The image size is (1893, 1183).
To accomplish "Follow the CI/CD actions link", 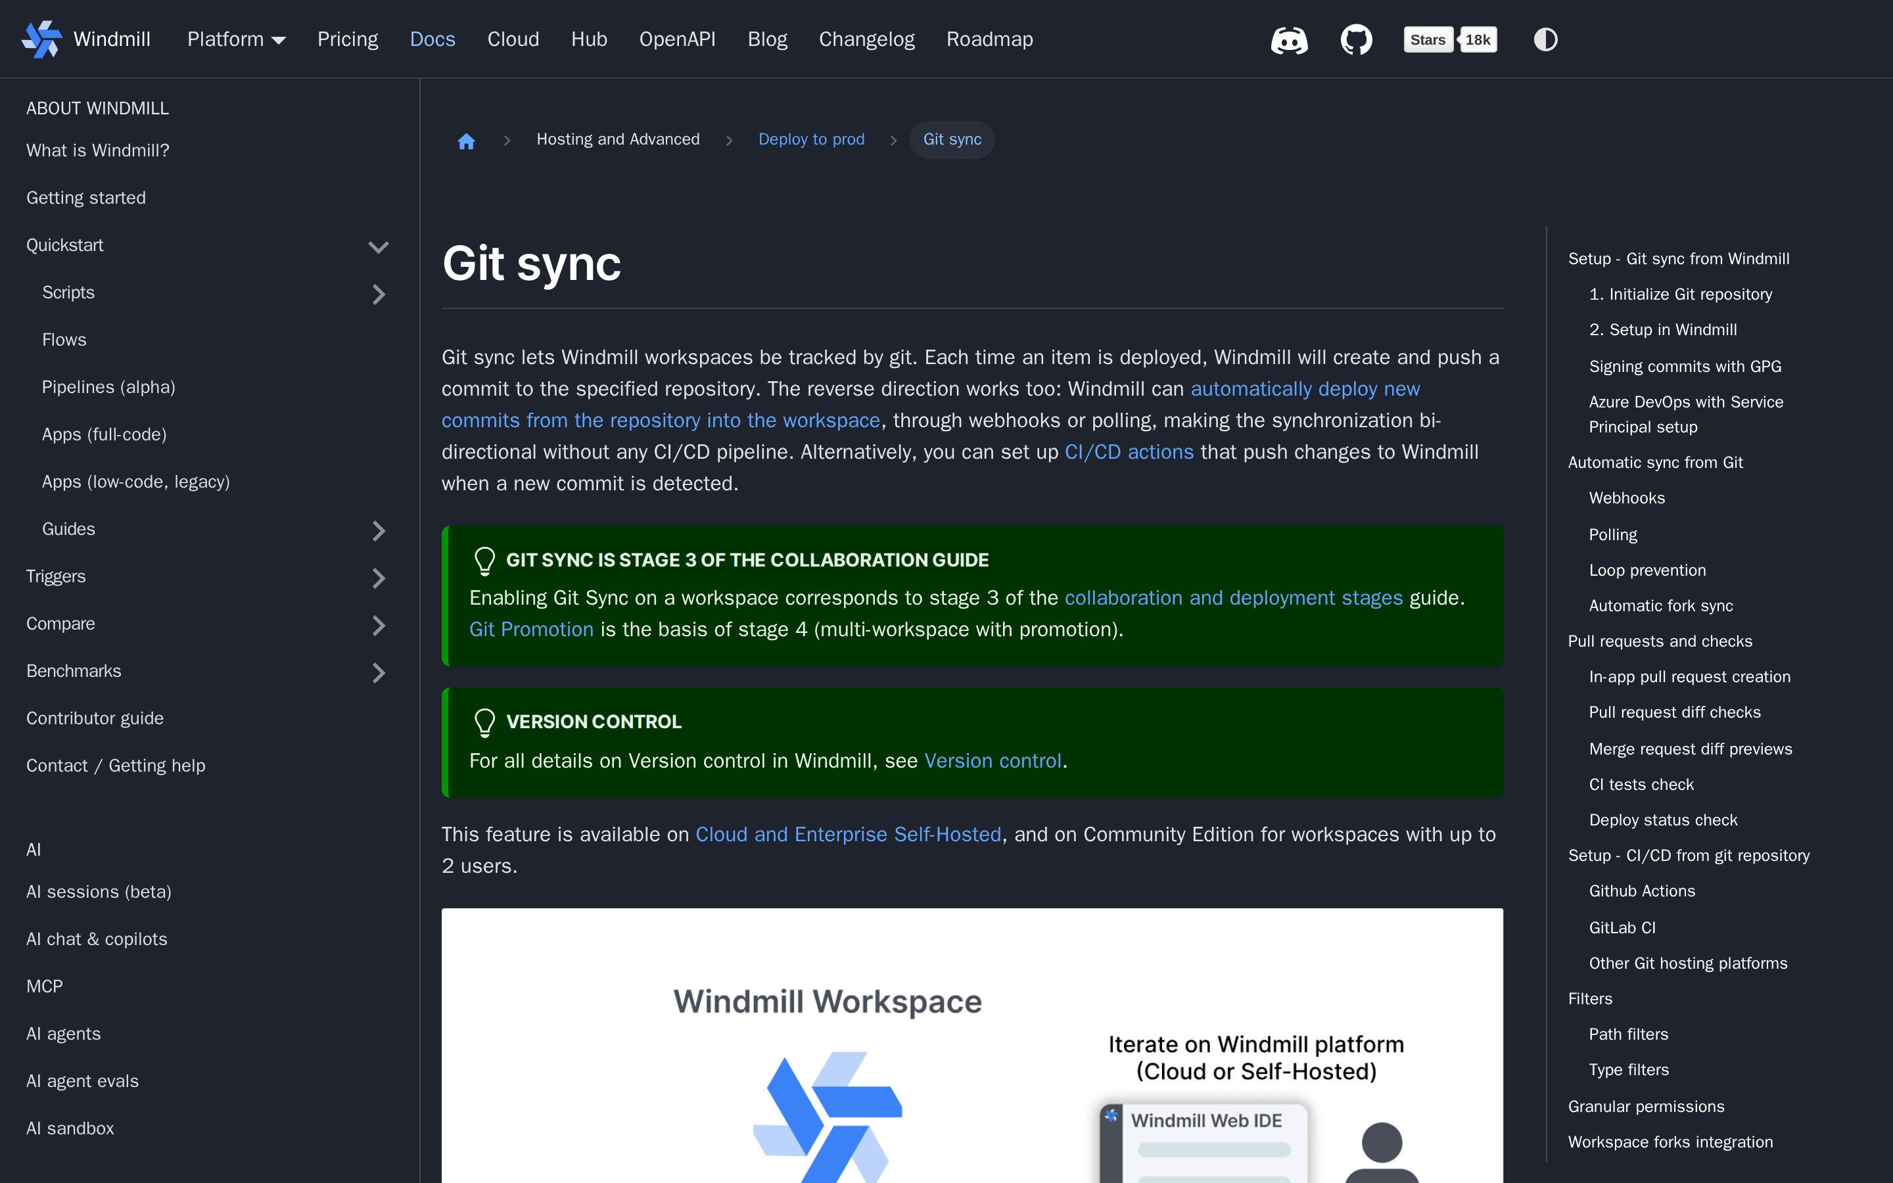I will (x=1129, y=452).
